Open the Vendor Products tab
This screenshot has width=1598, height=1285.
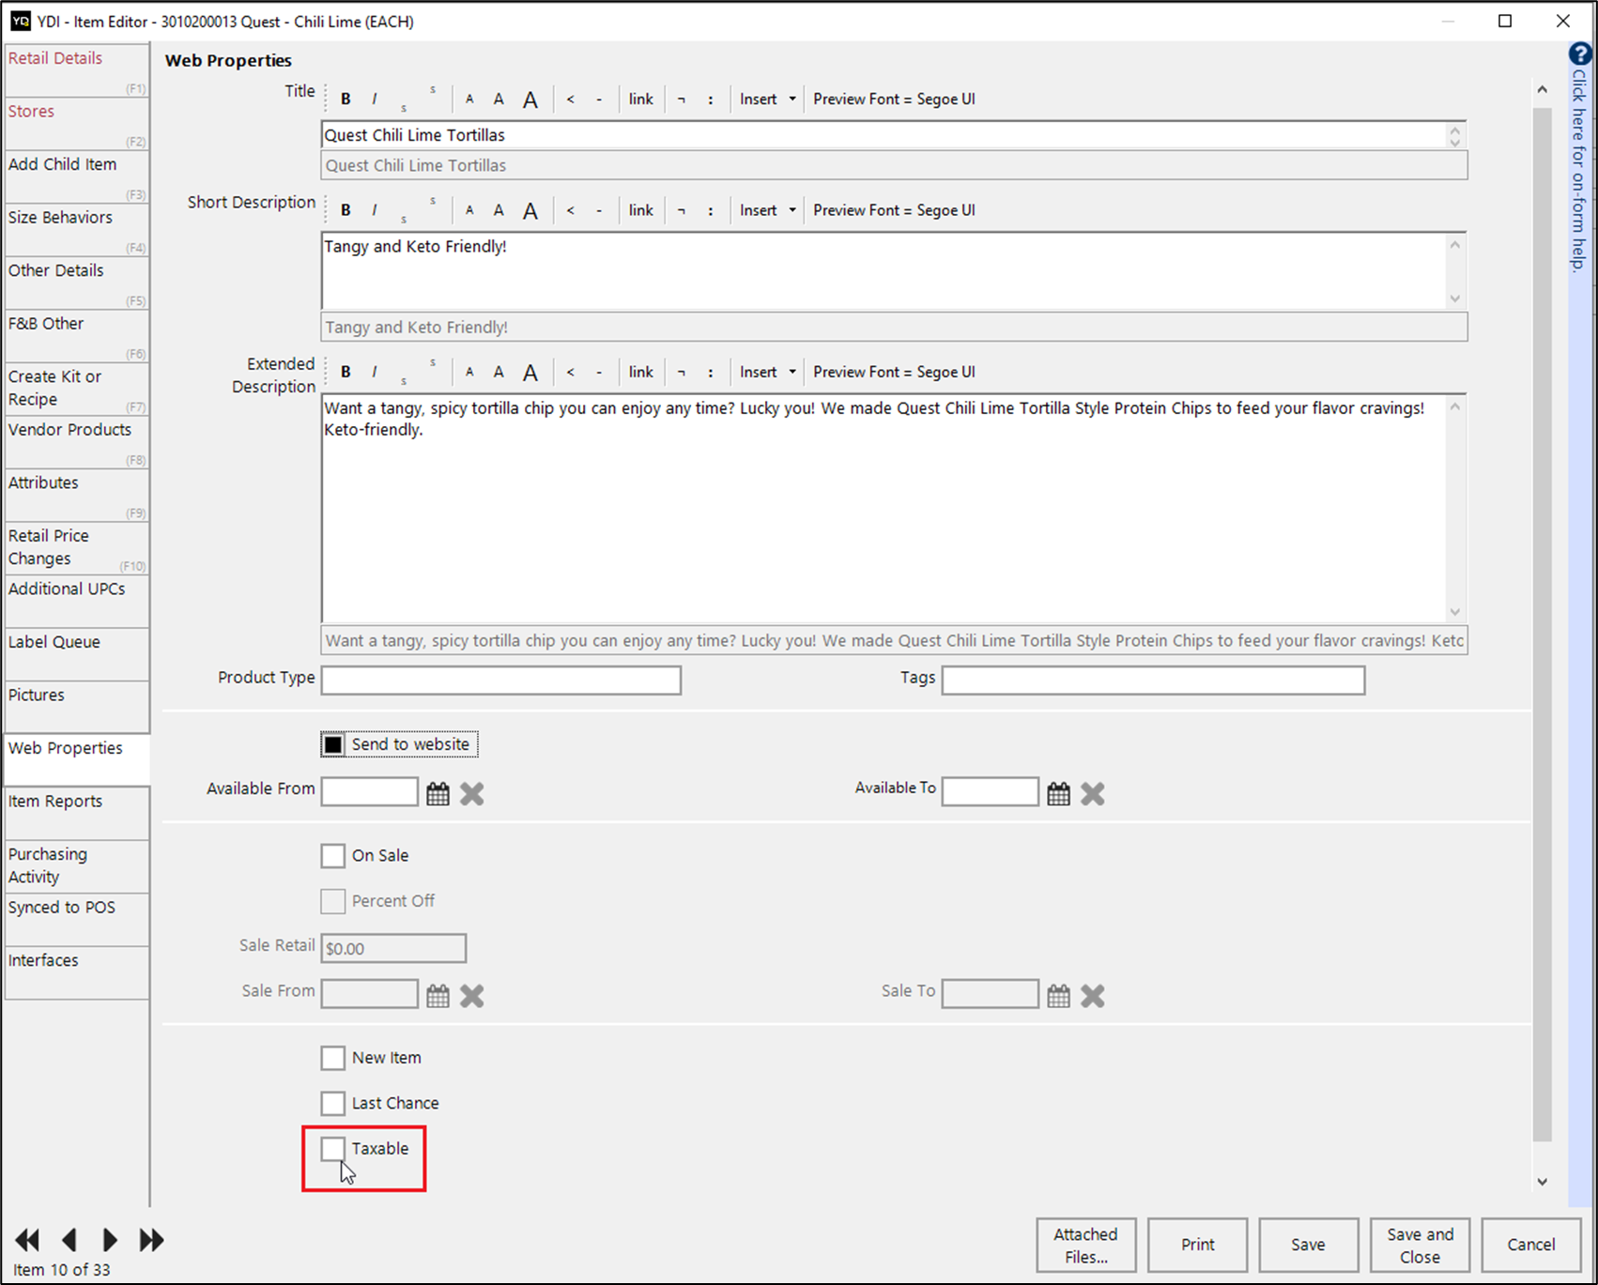pyautogui.click(x=76, y=441)
